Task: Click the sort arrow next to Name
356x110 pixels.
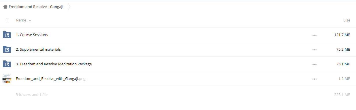Action: 30,20
